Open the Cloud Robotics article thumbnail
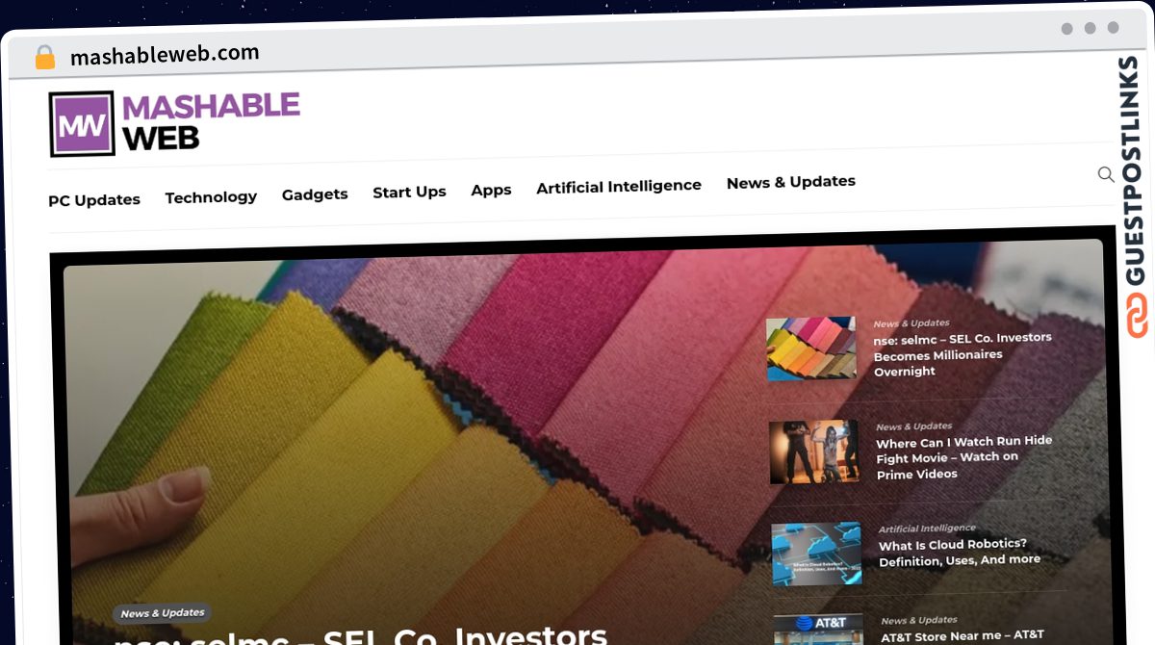Screen dimensions: 1155x645 click(816, 554)
